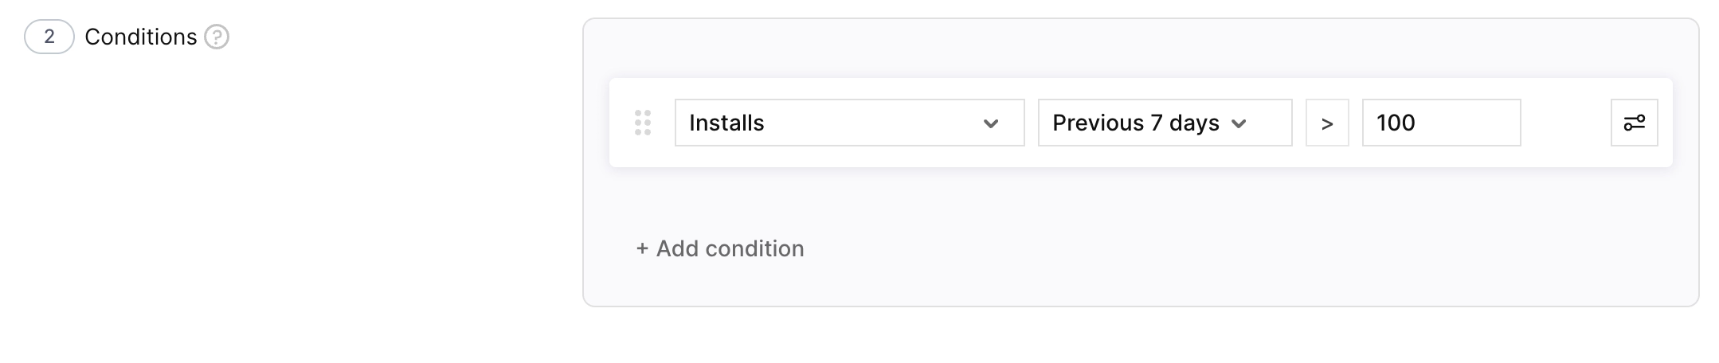Select the step 2 number badge
1719x363 pixels.
(49, 37)
